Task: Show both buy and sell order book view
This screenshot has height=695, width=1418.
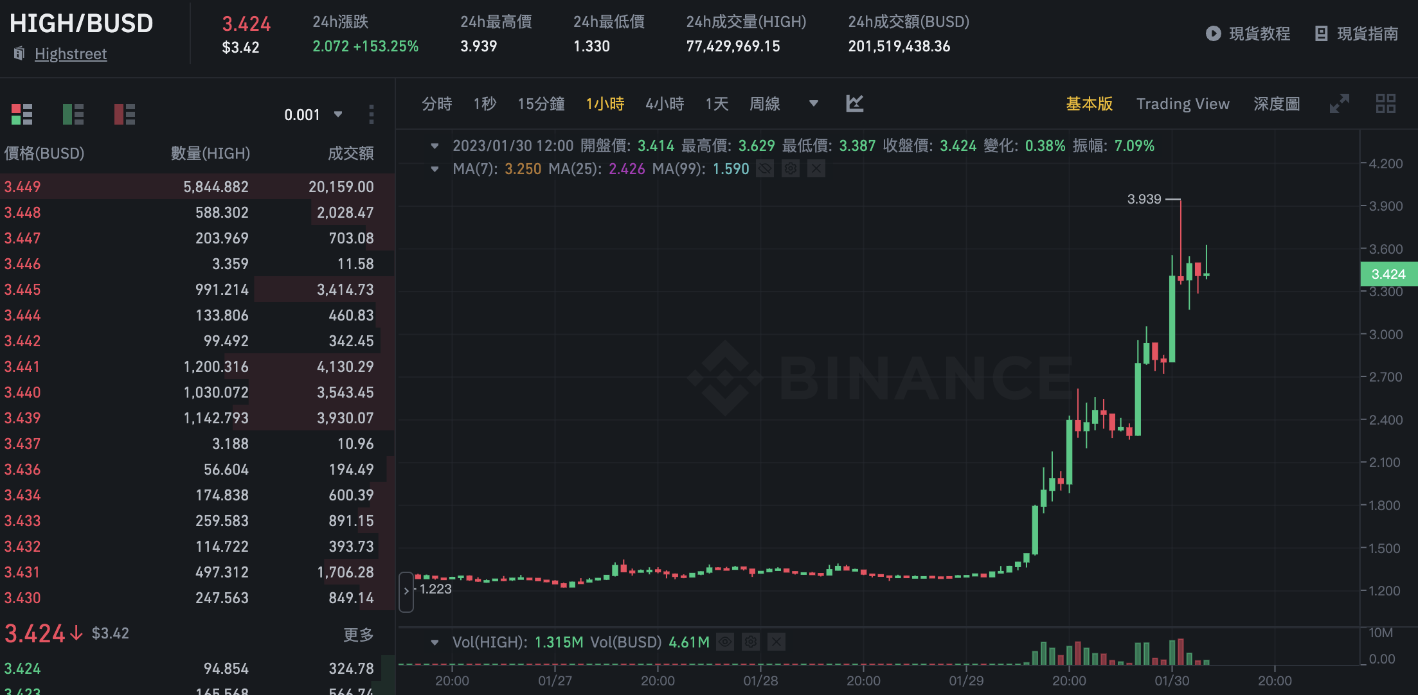Action: (x=21, y=114)
